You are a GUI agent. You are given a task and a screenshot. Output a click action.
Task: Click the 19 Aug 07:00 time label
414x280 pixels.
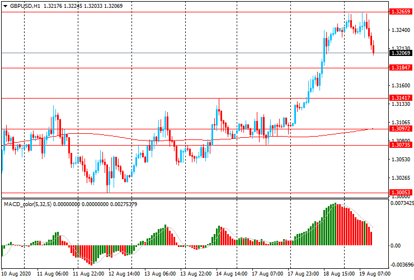tap(375, 274)
